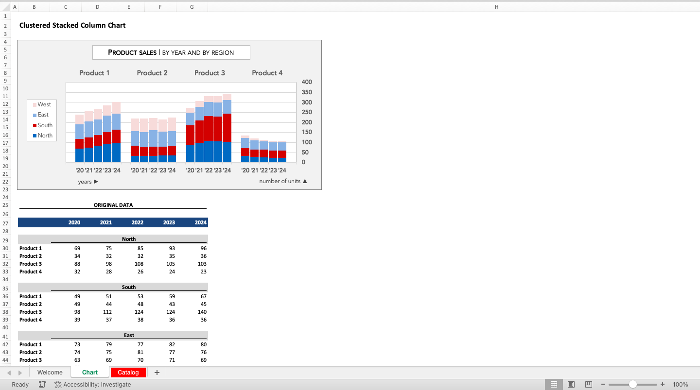This screenshot has width=700, height=390.
Task: Open Page Layout view from the status bar
Action: 571,384
